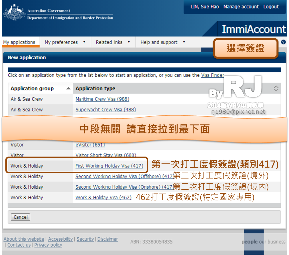
Task: Click the Cancel button
Action: coord(21,217)
